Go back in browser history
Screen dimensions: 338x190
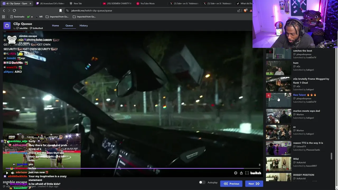(4, 11)
